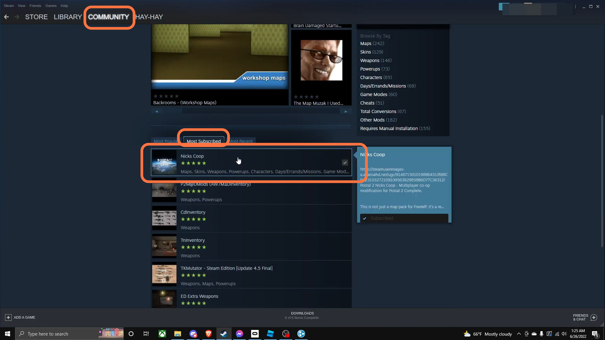Switch to the Most Popular tab
This screenshot has width=605, height=340.
pyautogui.click(x=165, y=141)
